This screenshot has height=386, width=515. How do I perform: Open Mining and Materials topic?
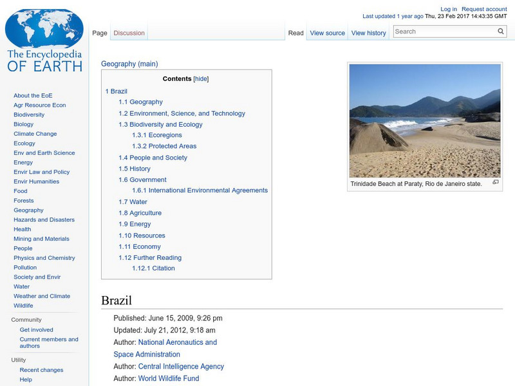coord(41,239)
